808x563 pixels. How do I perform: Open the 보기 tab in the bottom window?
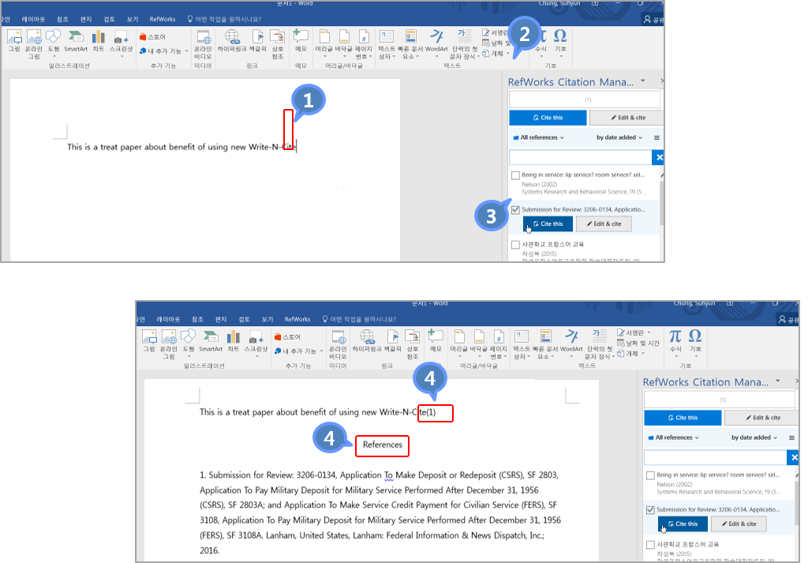pyautogui.click(x=267, y=319)
